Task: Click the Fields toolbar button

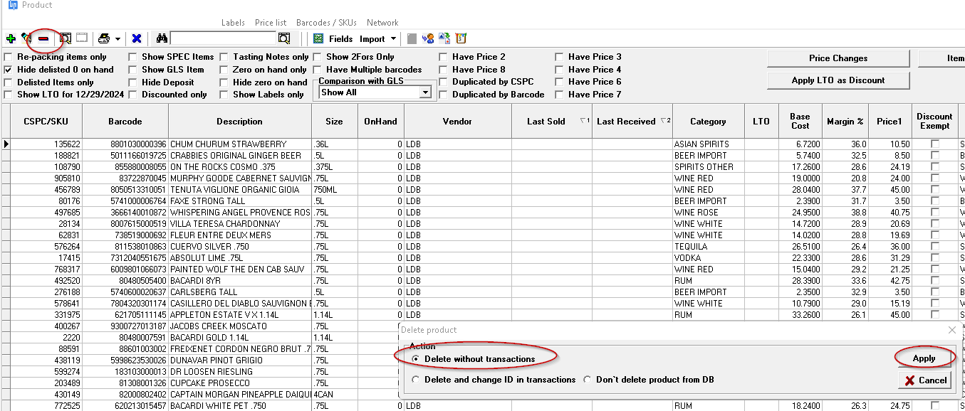Action: pyautogui.click(x=340, y=39)
